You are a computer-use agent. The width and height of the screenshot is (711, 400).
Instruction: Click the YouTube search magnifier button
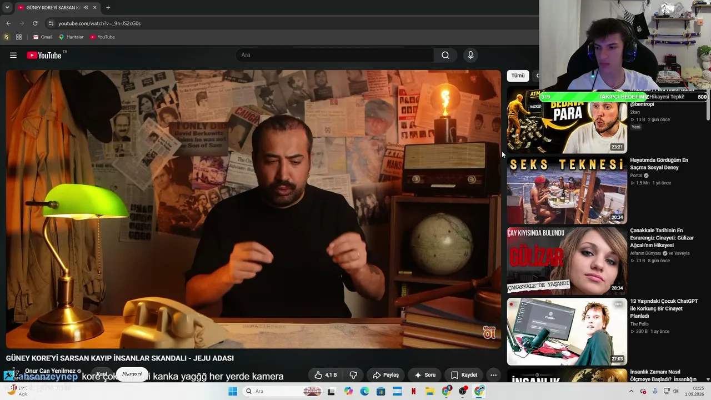pyautogui.click(x=445, y=55)
